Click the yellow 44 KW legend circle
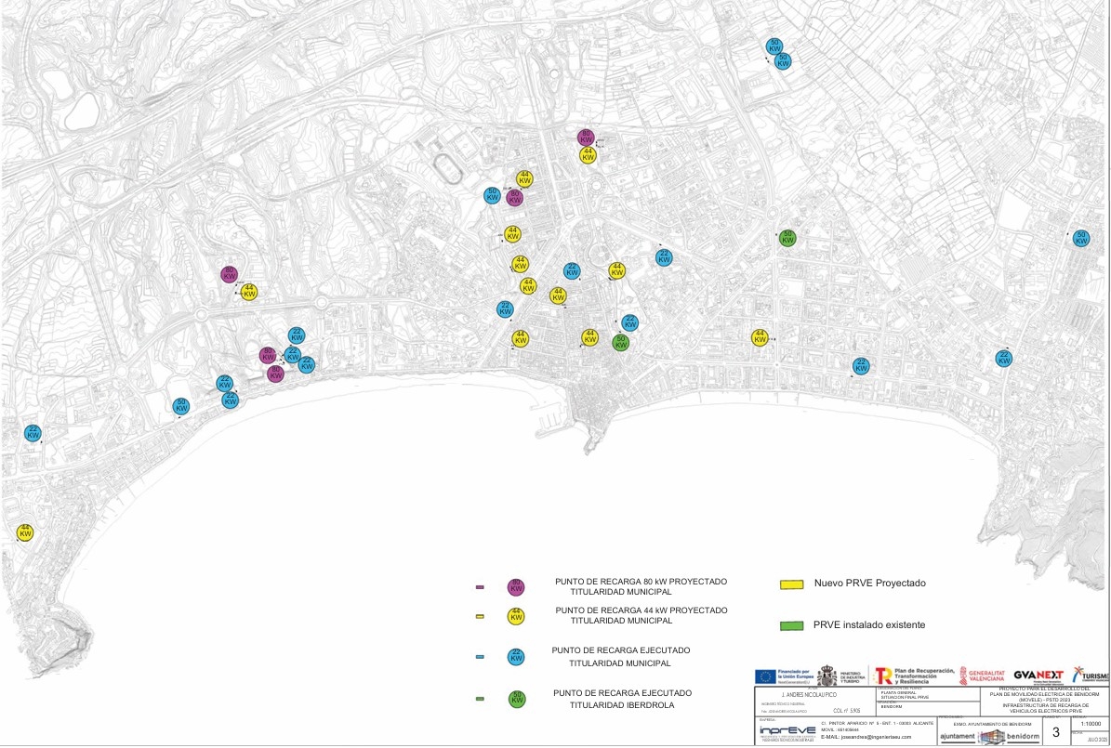 (x=515, y=615)
